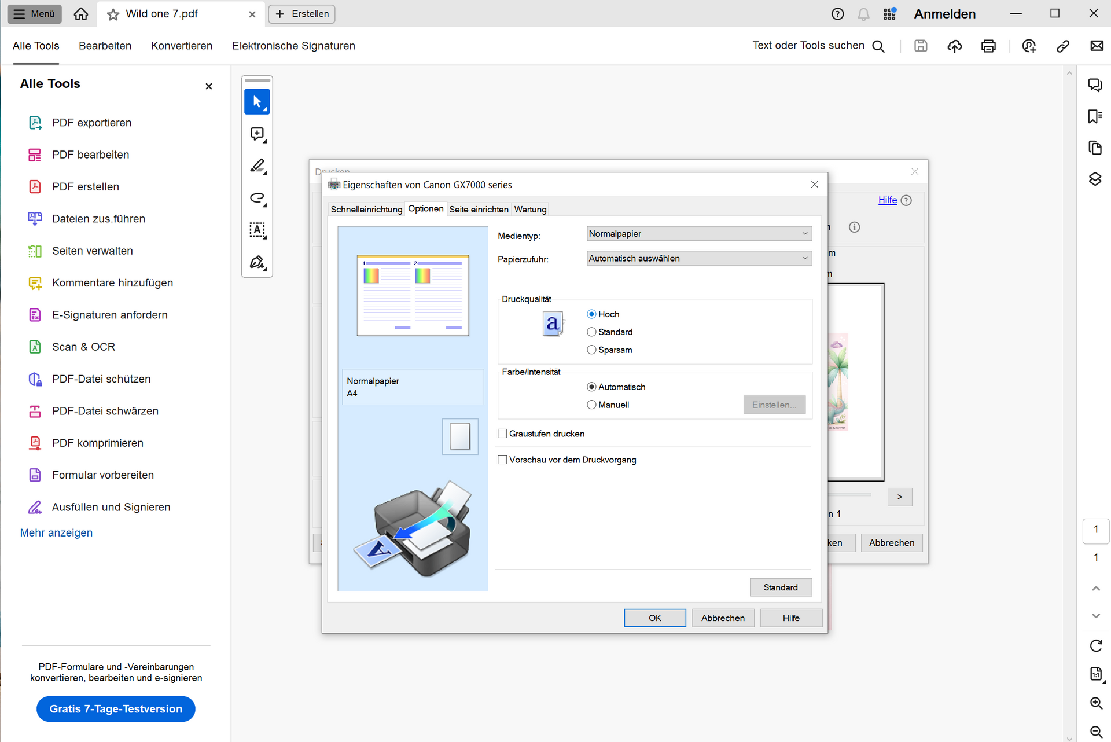Enable Graustufen drucken checkbox
This screenshot has width=1111, height=742.
pyautogui.click(x=502, y=434)
